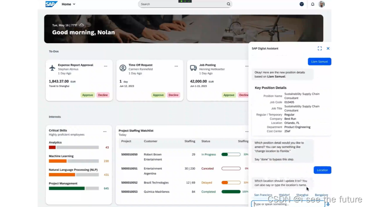Click the search magnifier icon
Viewport: 369px width, 207px height.
pyautogui.click(x=228, y=4)
